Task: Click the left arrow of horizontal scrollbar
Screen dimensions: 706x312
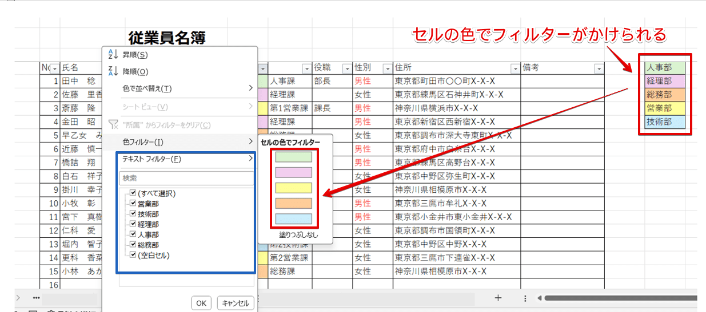Action: [x=540, y=298]
